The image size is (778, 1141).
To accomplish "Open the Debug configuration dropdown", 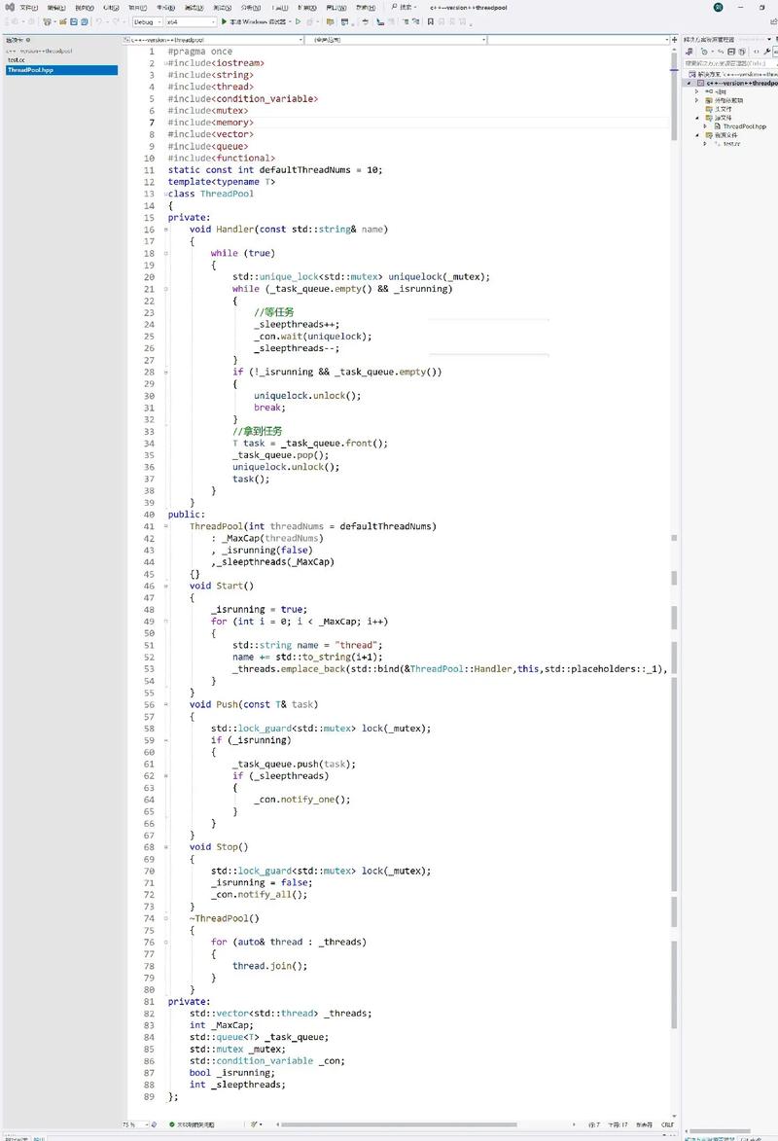I will click(147, 21).
